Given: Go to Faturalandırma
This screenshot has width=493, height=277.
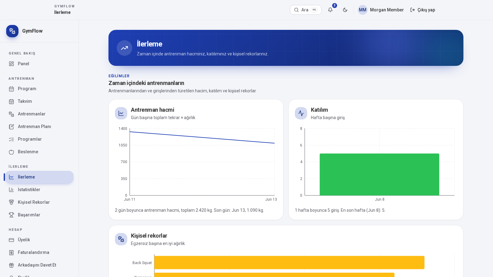Looking at the screenshot, I should [39, 252].
